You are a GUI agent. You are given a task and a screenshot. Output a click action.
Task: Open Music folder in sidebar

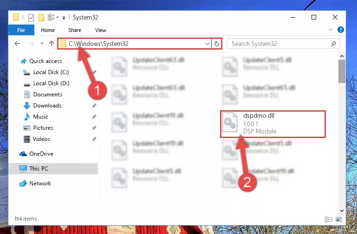(x=40, y=117)
